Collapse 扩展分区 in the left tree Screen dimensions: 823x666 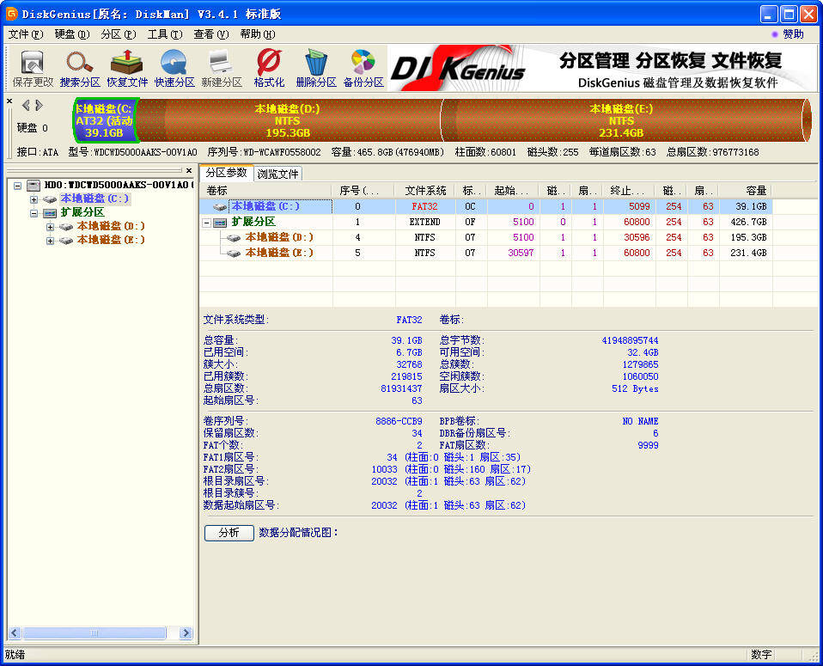(x=34, y=213)
